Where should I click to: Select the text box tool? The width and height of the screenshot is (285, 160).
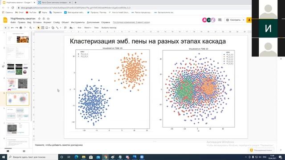coord(43,28)
